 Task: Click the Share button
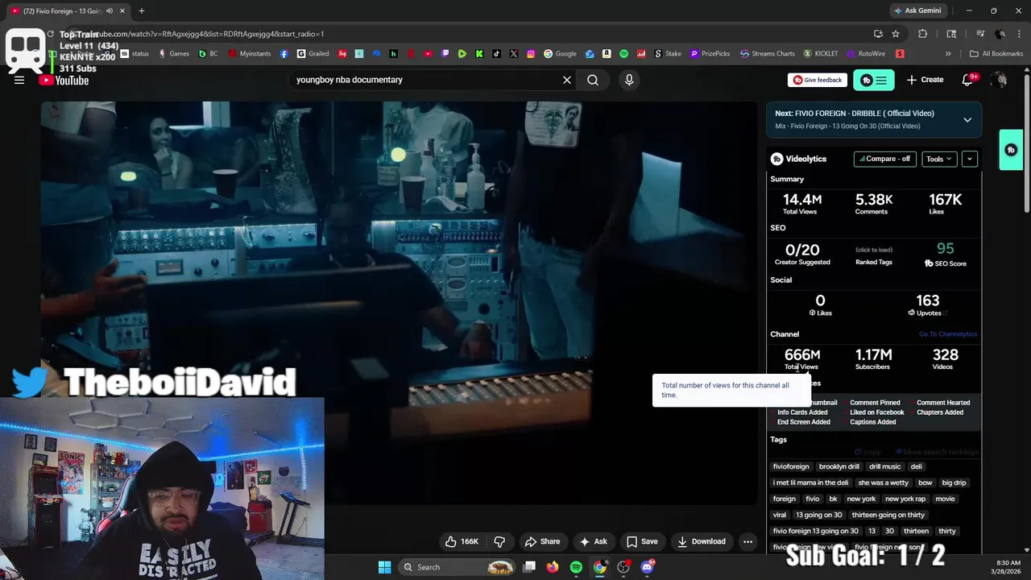[542, 541]
